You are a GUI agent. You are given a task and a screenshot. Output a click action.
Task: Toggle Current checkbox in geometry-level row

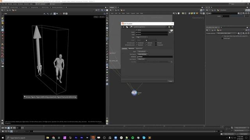tap(146, 45)
